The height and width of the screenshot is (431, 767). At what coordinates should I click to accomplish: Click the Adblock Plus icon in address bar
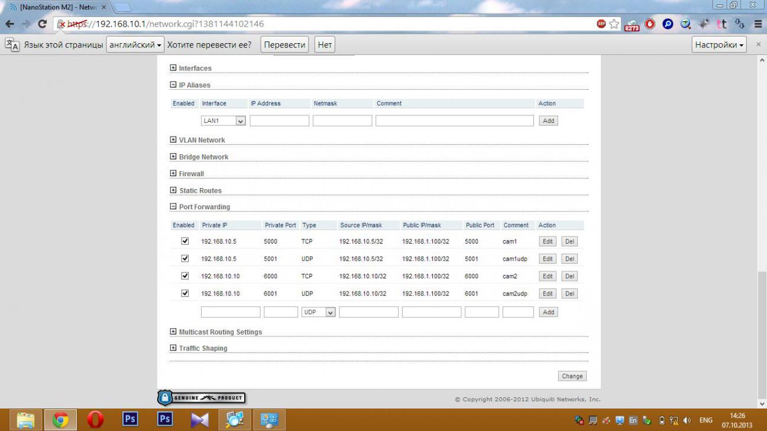[601, 24]
